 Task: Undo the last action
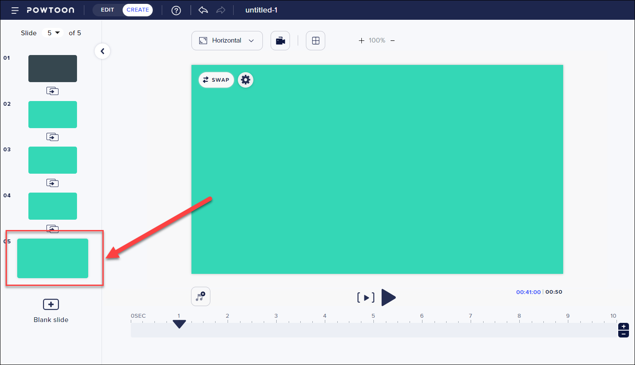(x=203, y=10)
